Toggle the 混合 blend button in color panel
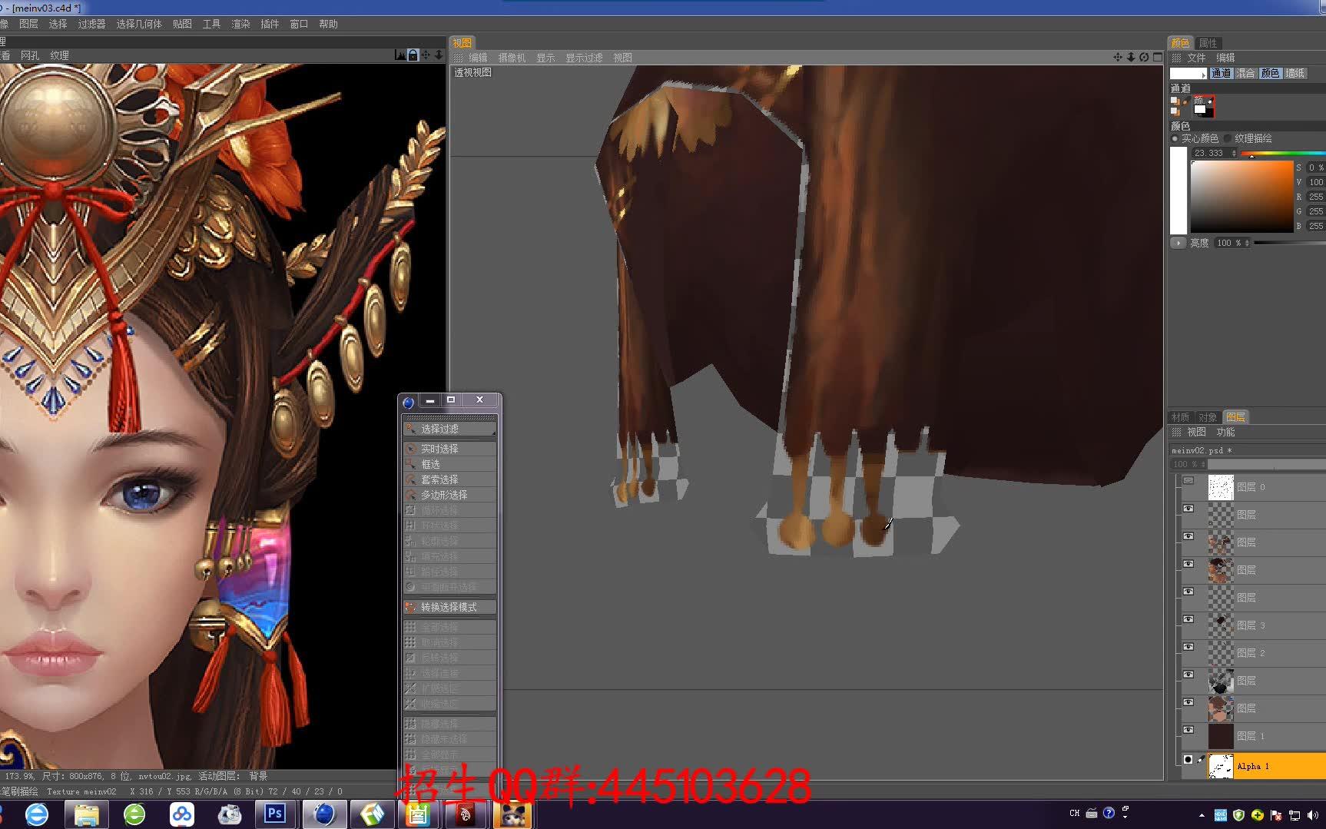 click(x=1246, y=73)
